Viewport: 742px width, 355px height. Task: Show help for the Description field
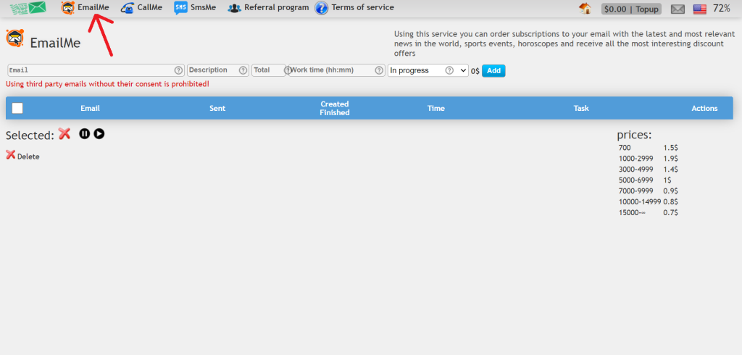[x=243, y=70]
